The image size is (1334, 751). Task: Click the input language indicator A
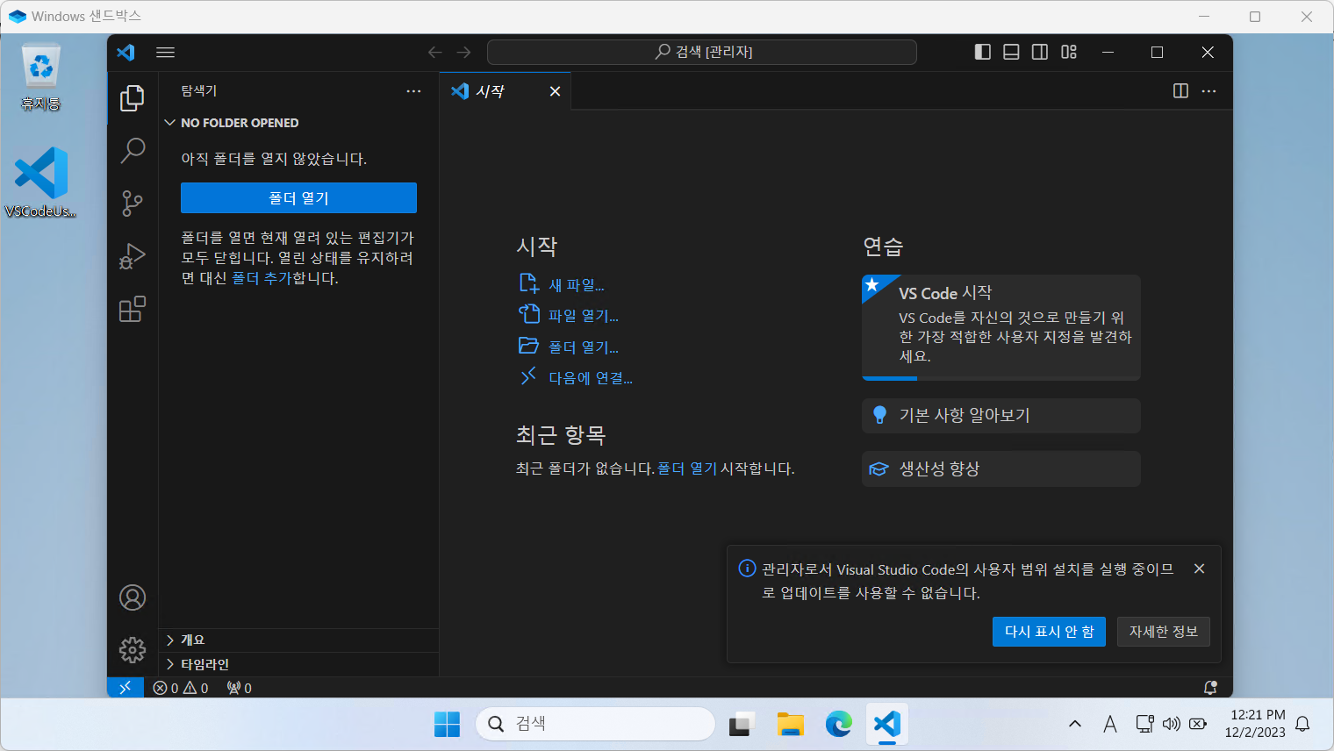[1110, 724]
